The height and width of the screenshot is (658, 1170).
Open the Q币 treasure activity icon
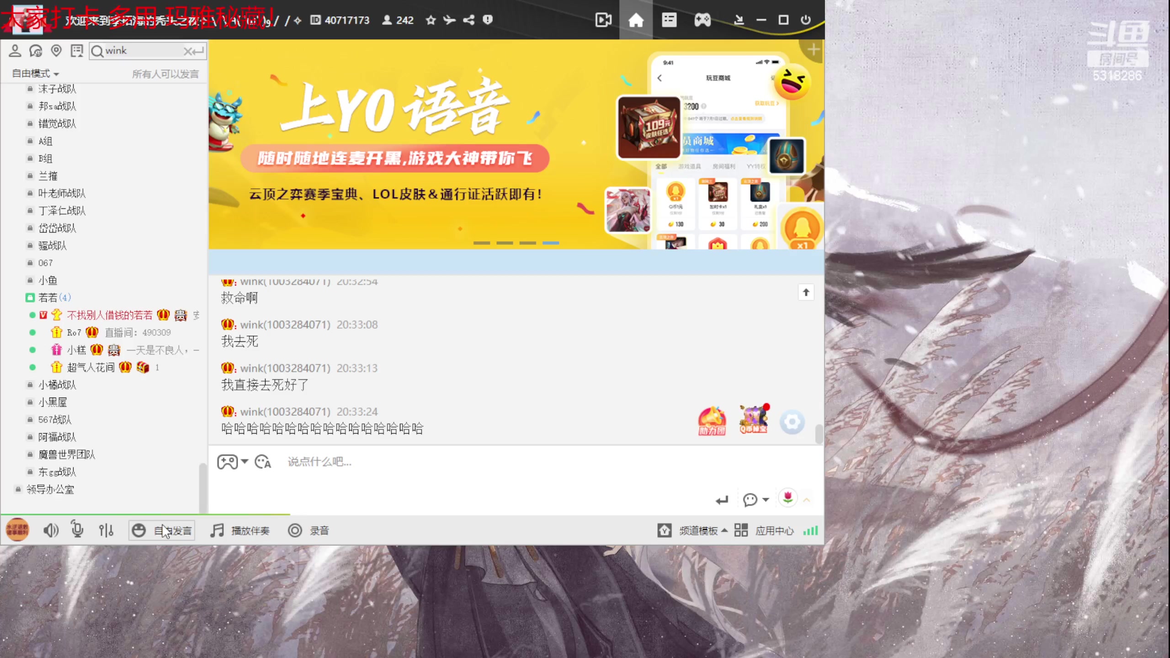click(754, 419)
